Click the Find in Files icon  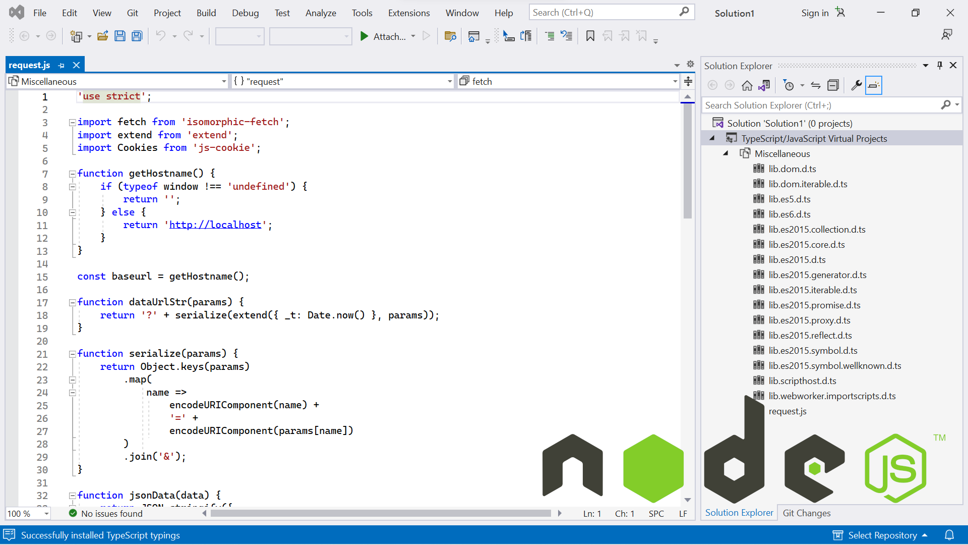coord(450,36)
